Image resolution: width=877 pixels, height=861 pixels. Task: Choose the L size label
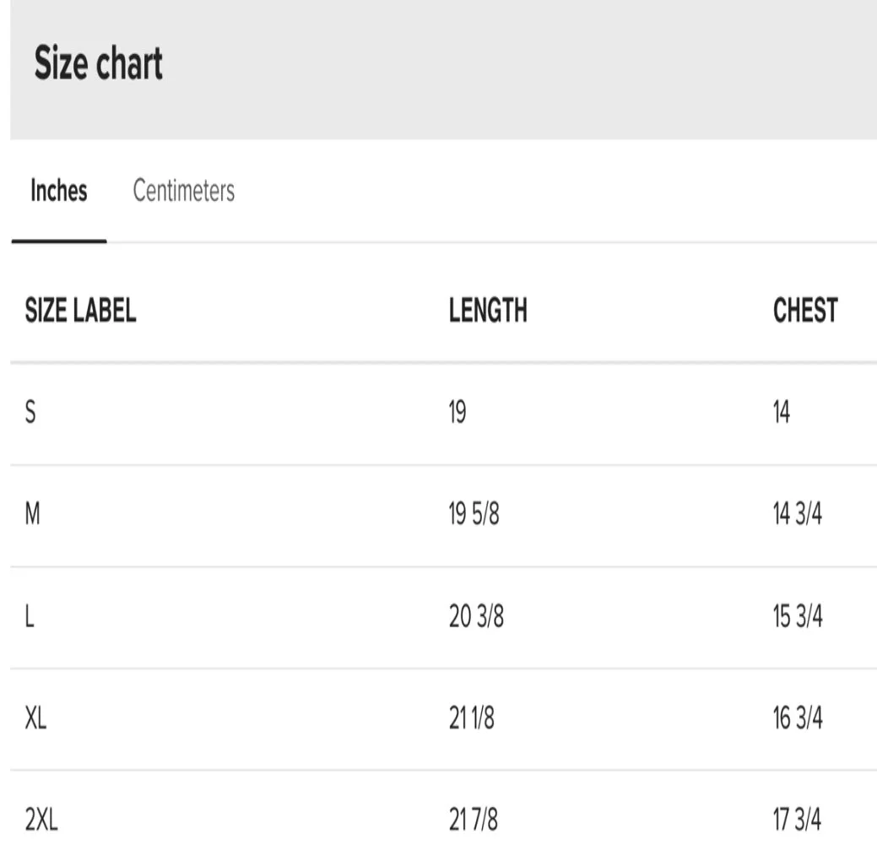(x=30, y=617)
